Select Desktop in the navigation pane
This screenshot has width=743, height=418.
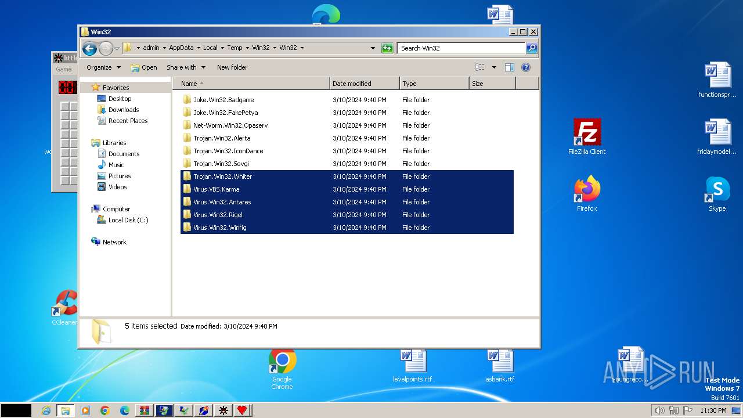(120, 99)
